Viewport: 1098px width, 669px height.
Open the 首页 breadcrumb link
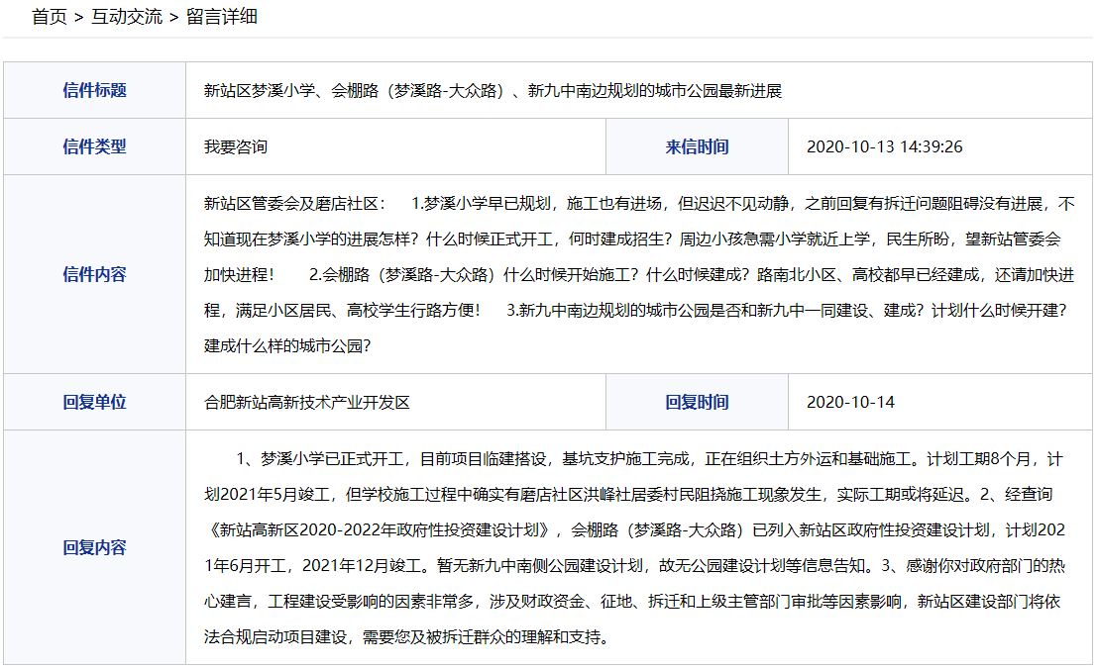tap(49, 17)
